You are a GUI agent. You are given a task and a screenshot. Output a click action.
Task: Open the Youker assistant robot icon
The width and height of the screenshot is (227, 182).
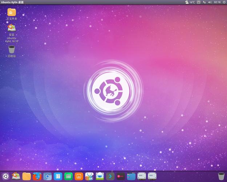tap(100, 176)
